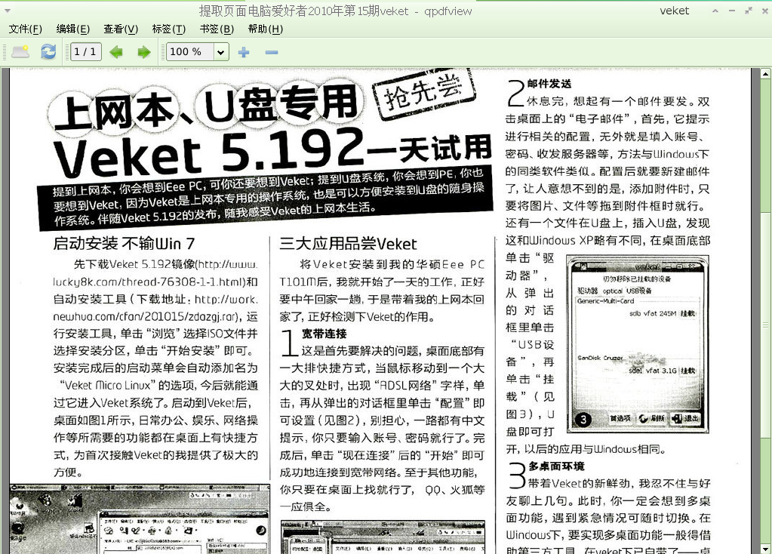Open the 帮助(H) menu

(x=266, y=29)
